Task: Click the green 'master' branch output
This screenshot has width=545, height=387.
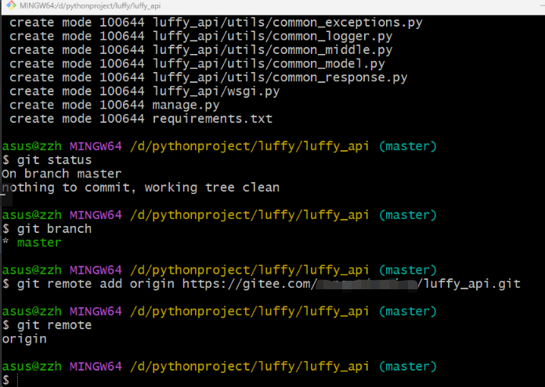Action: pyautogui.click(x=39, y=242)
